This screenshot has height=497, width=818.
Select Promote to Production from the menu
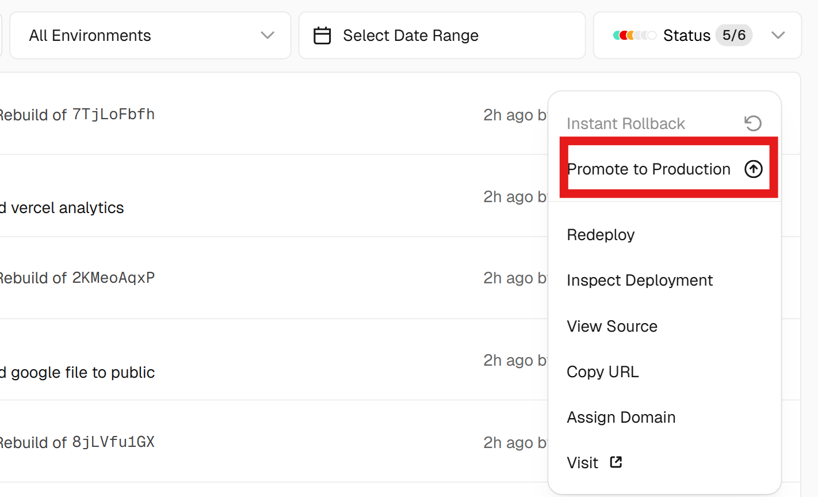(x=649, y=169)
